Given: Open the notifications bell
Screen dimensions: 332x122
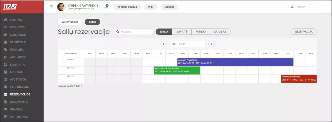Looking at the screenshot, I should coord(106,7).
